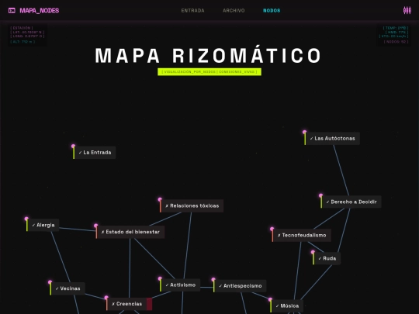Click the pink pin on Alergia
This screenshot has height=314, width=419.
tap(26, 219)
